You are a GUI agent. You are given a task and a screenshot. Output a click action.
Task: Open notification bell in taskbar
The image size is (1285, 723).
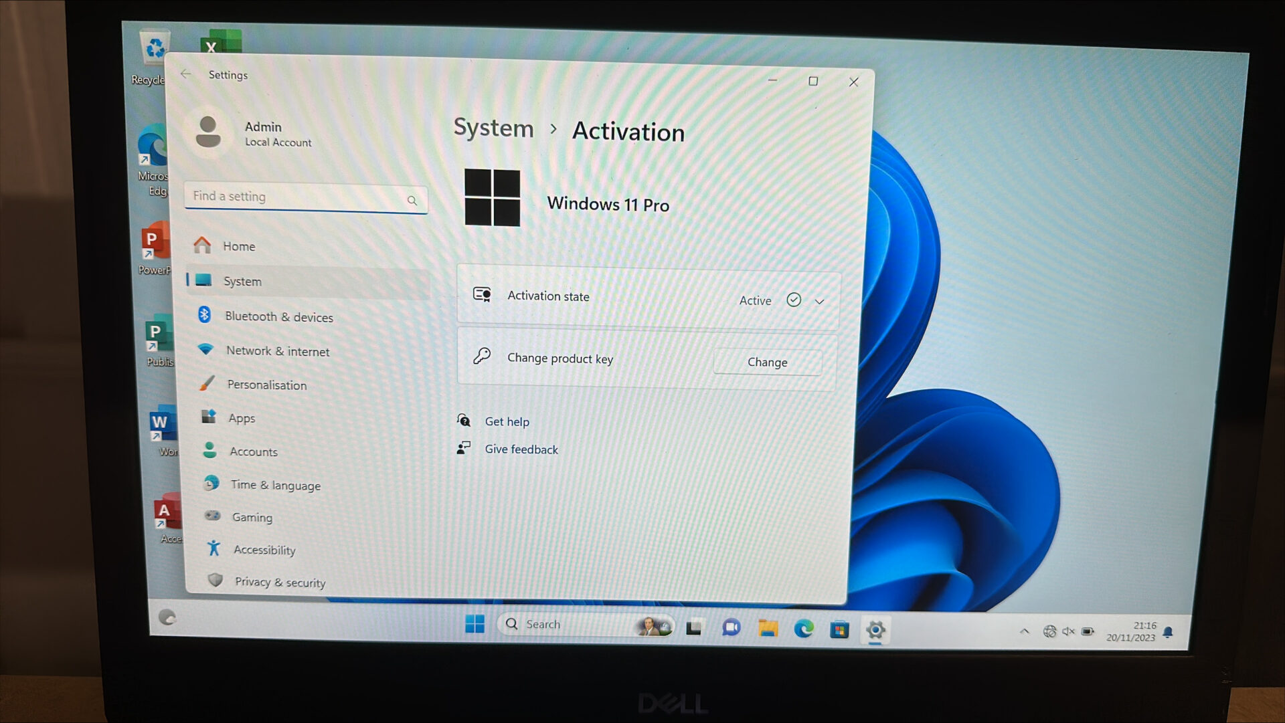pos(1168,632)
